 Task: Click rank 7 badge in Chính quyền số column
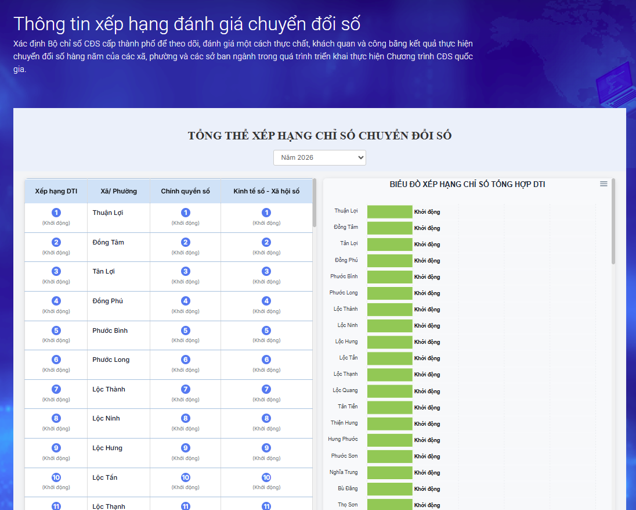click(x=185, y=389)
